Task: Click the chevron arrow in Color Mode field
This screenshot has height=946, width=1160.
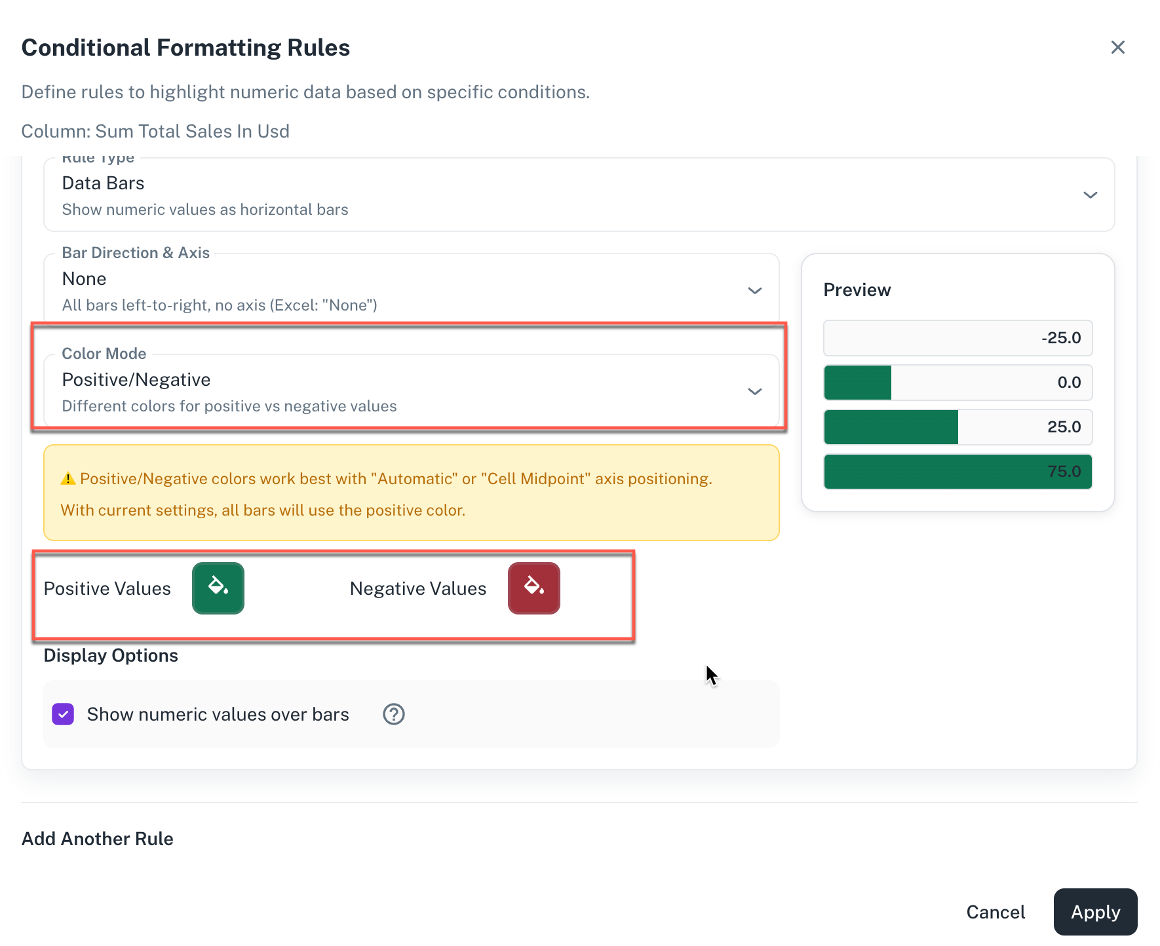Action: pos(754,392)
